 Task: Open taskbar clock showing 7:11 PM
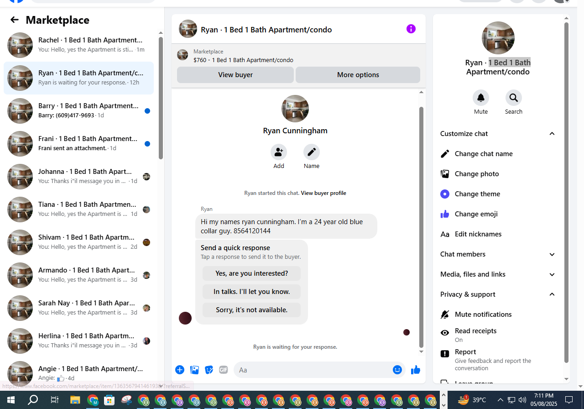(544, 400)
